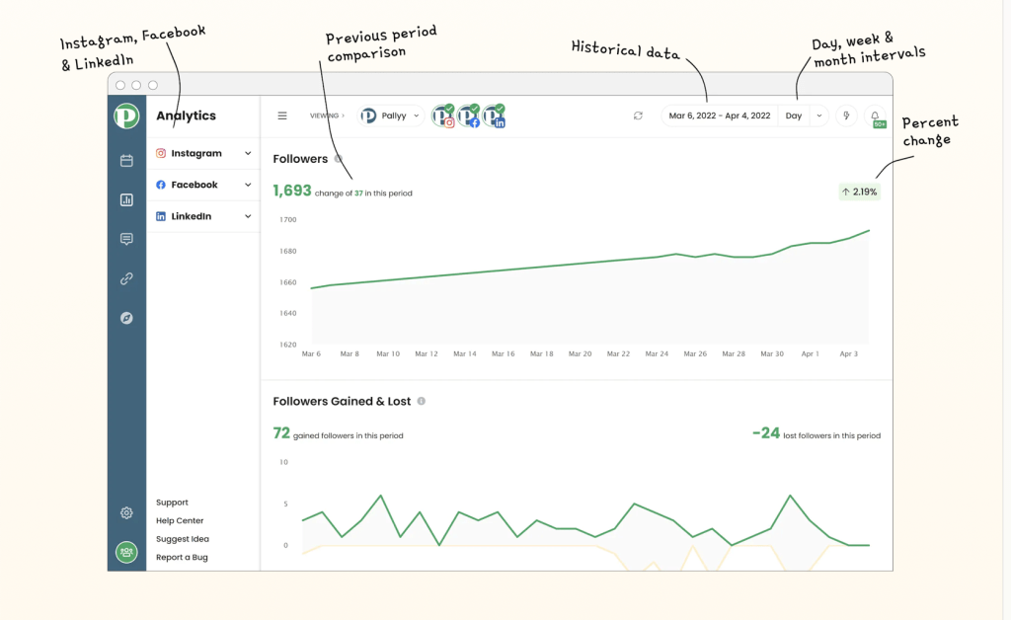Click the Help Center link
The width and height of the screenshot is (1011, 620).
pos(180,521)
